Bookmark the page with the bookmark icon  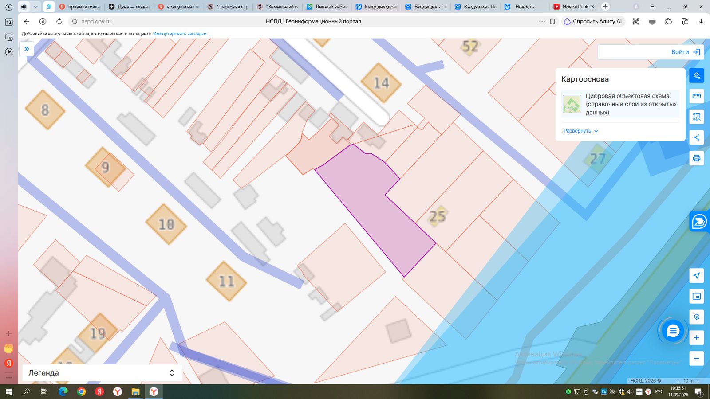pyautogui.click(x=552, y=21)
